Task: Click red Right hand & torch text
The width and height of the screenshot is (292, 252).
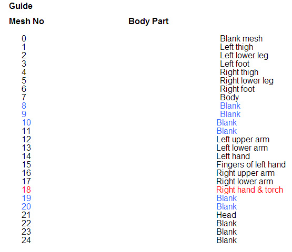Action: tap(249, 190)
